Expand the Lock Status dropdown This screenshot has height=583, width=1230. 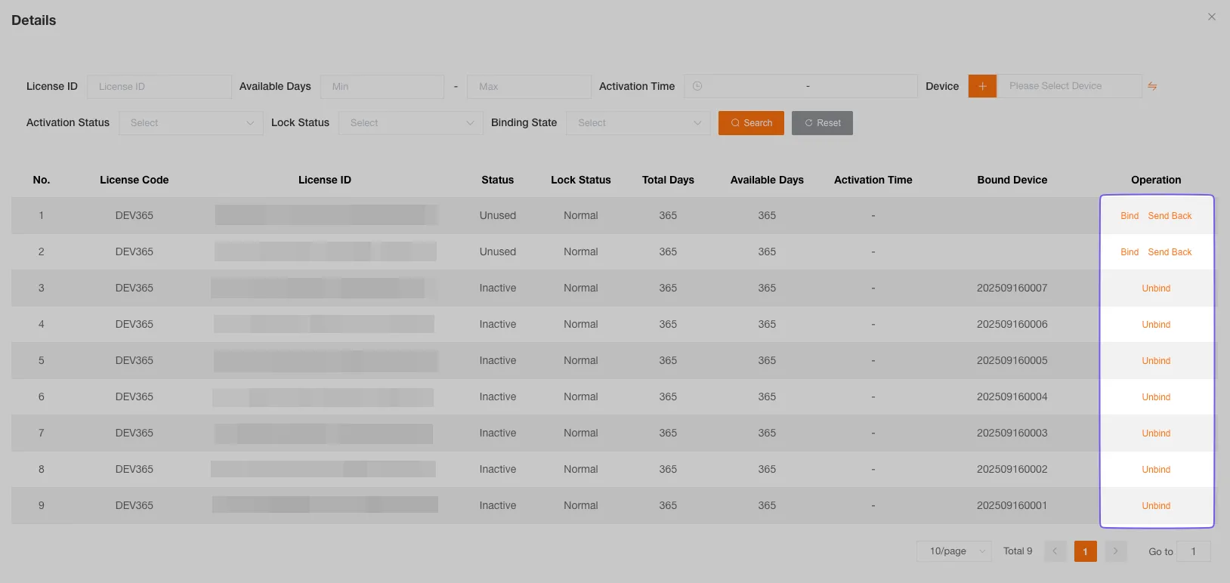(410, 123)
